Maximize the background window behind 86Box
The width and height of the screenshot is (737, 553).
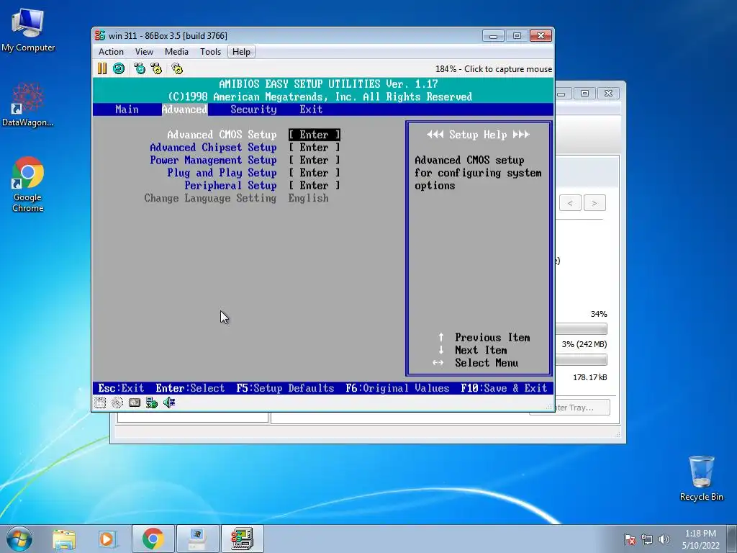(584, 93)
